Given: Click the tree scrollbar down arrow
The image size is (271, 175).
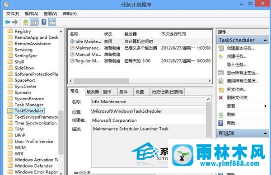Looking at the screenshot, I should [x=61, y=173].
